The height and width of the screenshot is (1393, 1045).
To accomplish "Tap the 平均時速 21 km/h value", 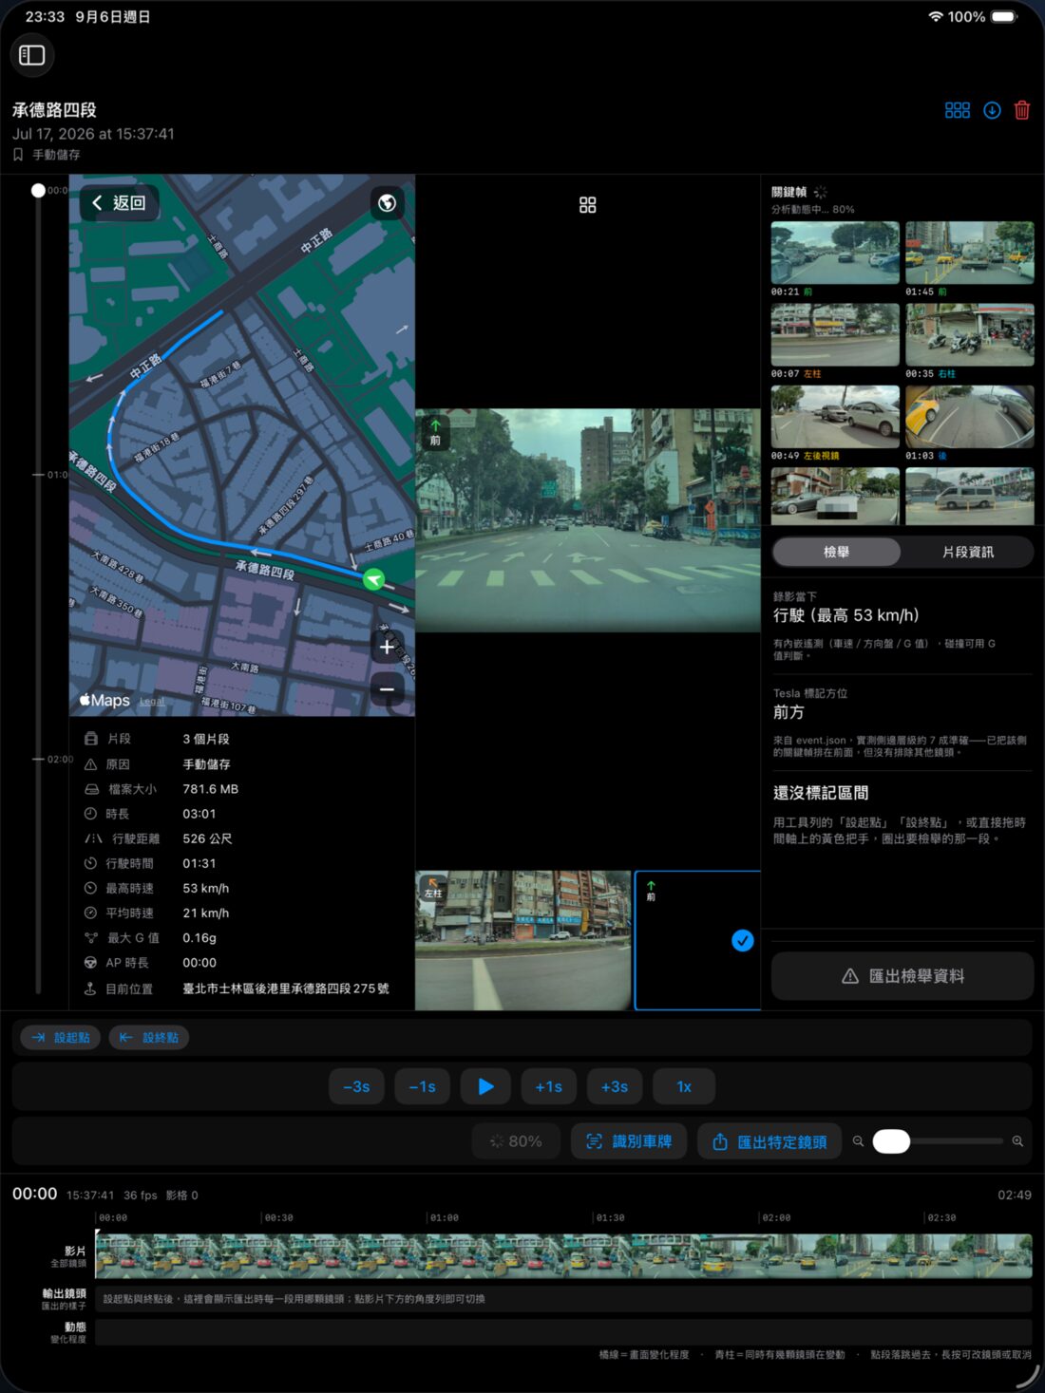I will [206, 913].
